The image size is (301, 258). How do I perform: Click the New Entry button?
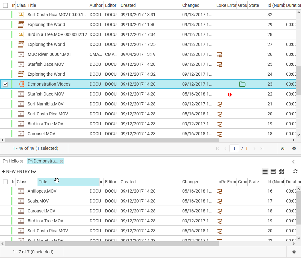click(x=16, y=171)
